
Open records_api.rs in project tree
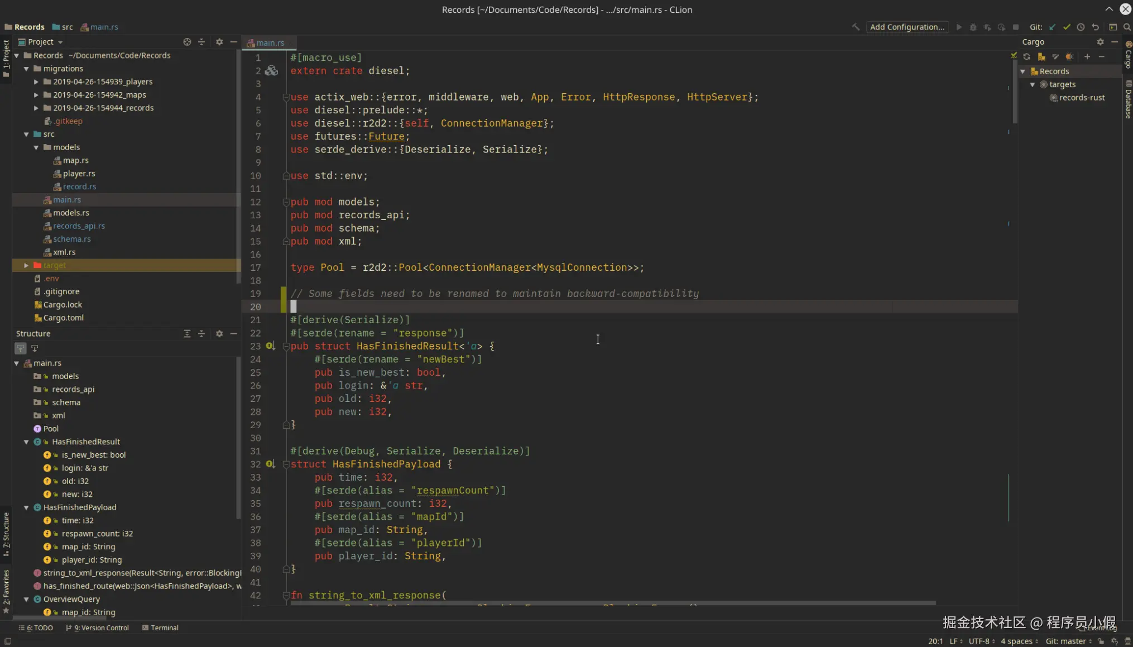(x=79, y=226)
